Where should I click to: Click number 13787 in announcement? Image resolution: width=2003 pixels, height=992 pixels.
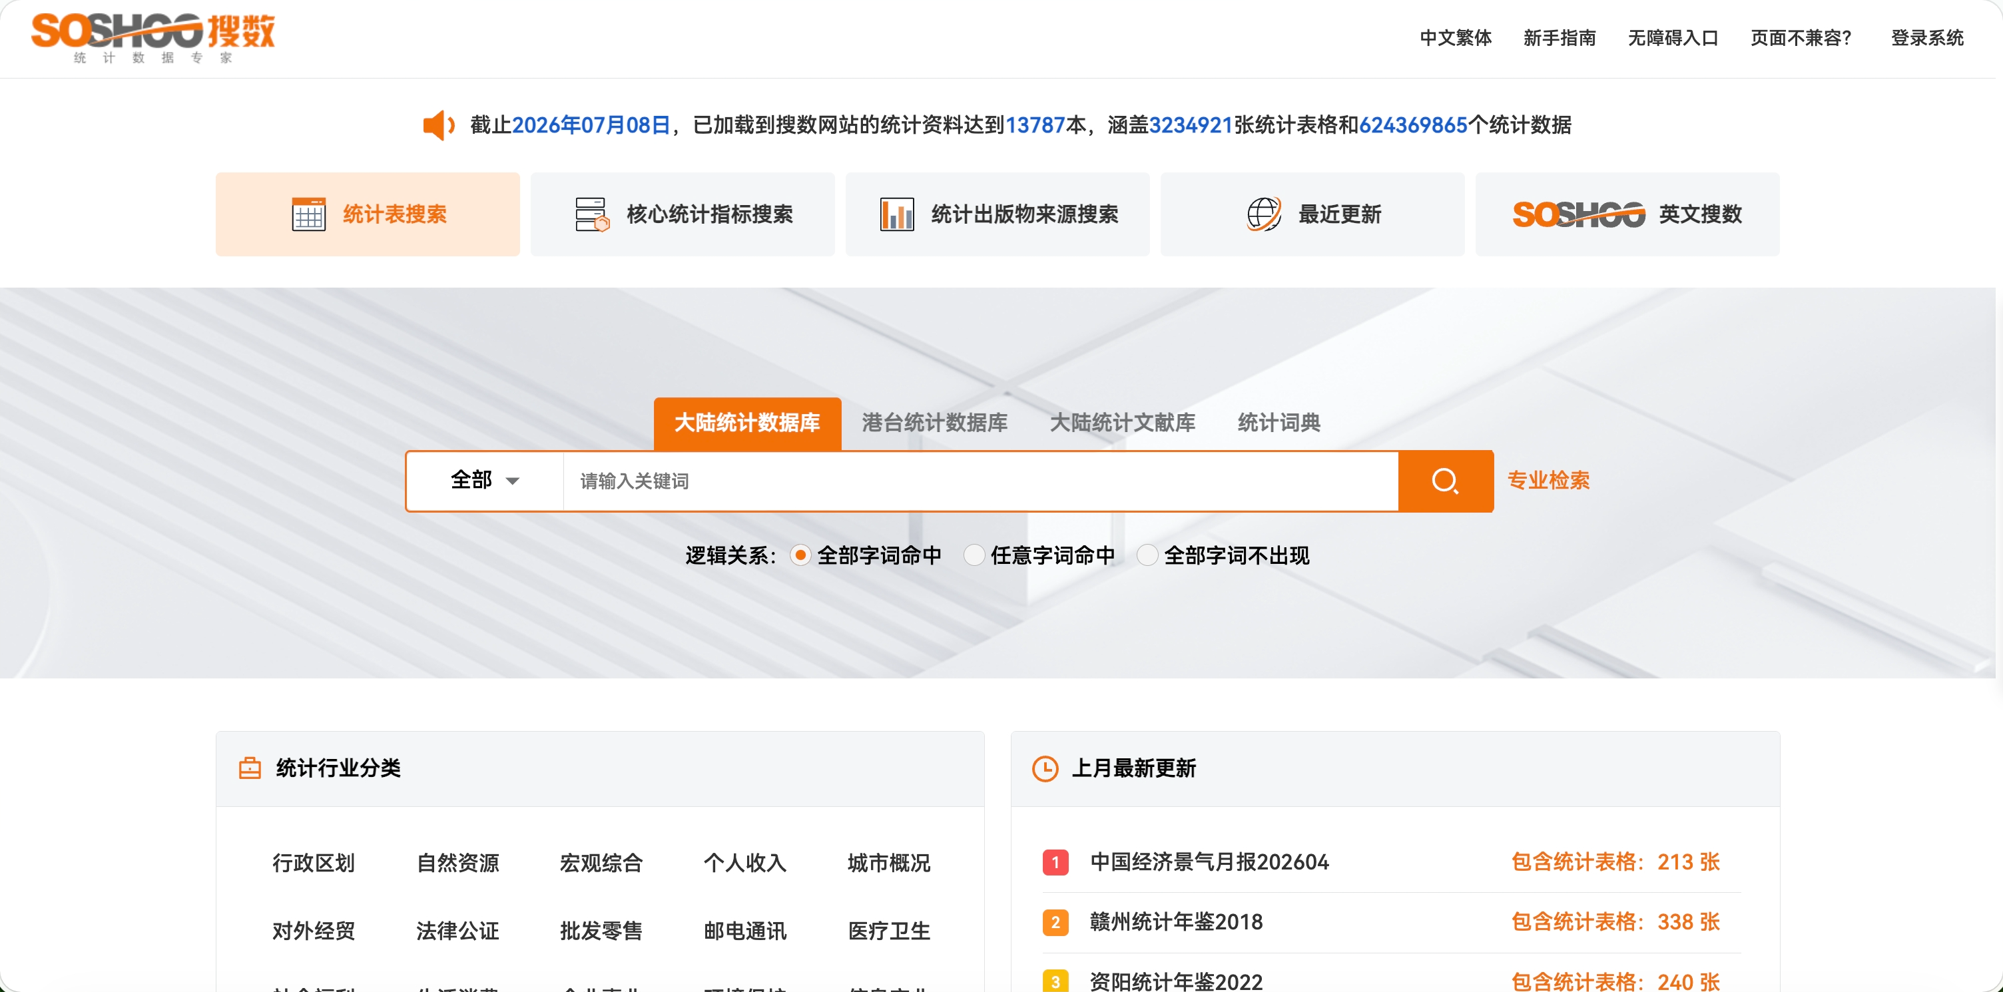pos(1035,124)
